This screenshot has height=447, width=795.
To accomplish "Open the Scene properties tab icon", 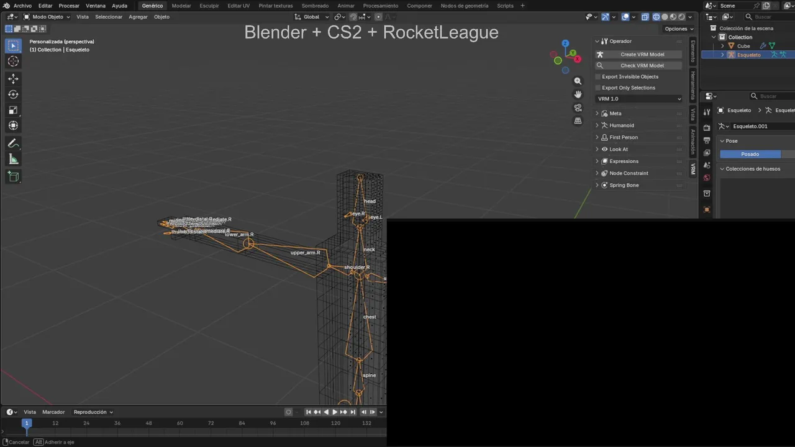I will point(707,165).
